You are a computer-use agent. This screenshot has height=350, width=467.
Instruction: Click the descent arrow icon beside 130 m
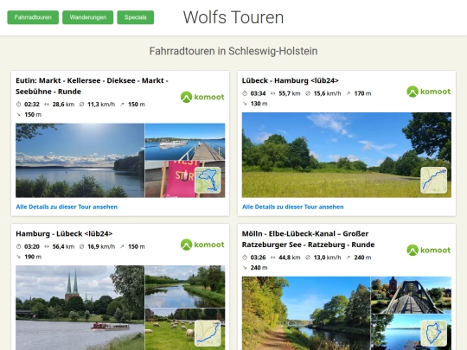click(x=245, y=104)
